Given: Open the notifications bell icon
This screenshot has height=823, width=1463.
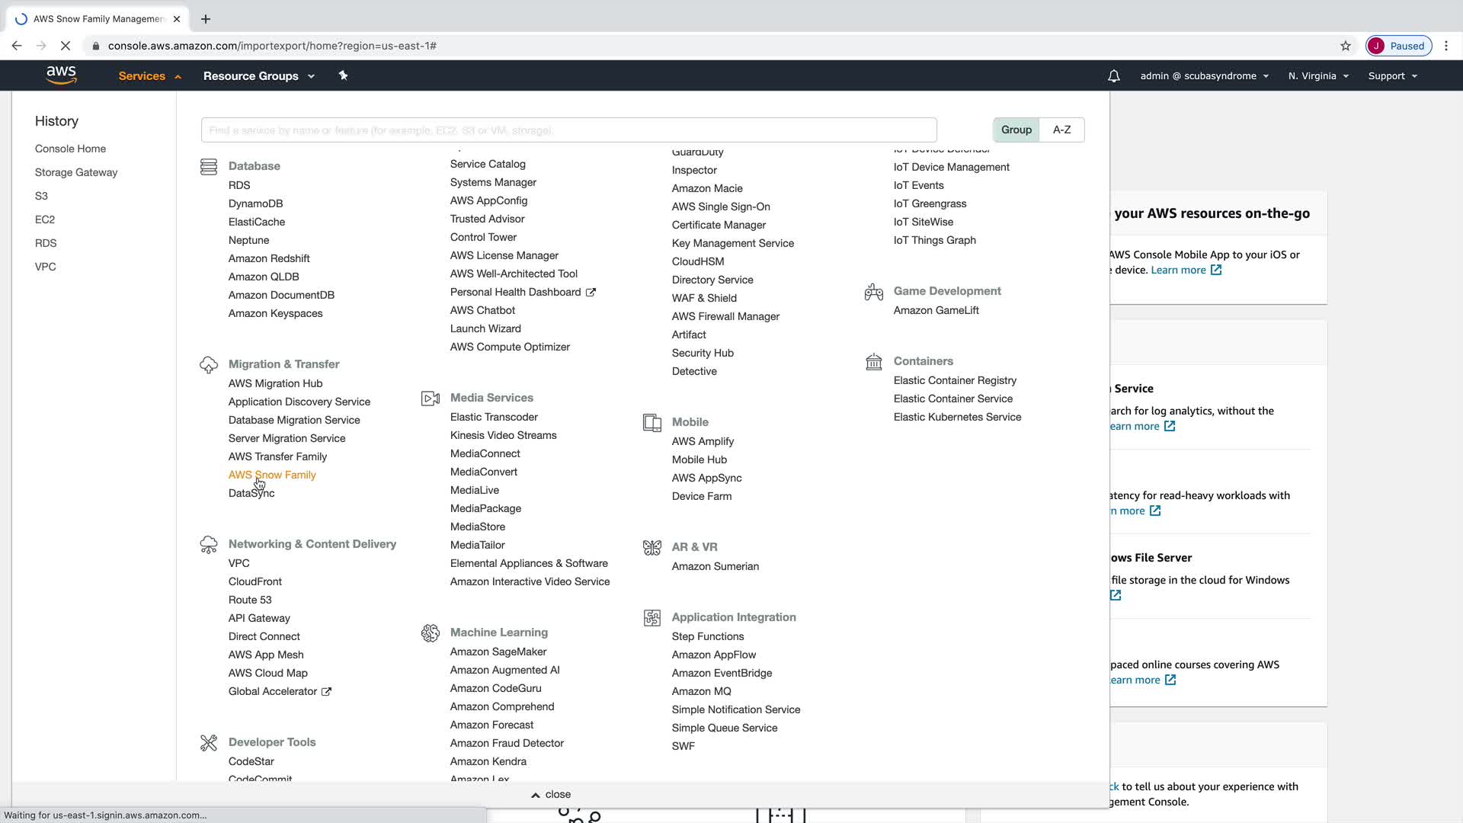Looking at the screenshot, I should click(x=1113, y=76).
